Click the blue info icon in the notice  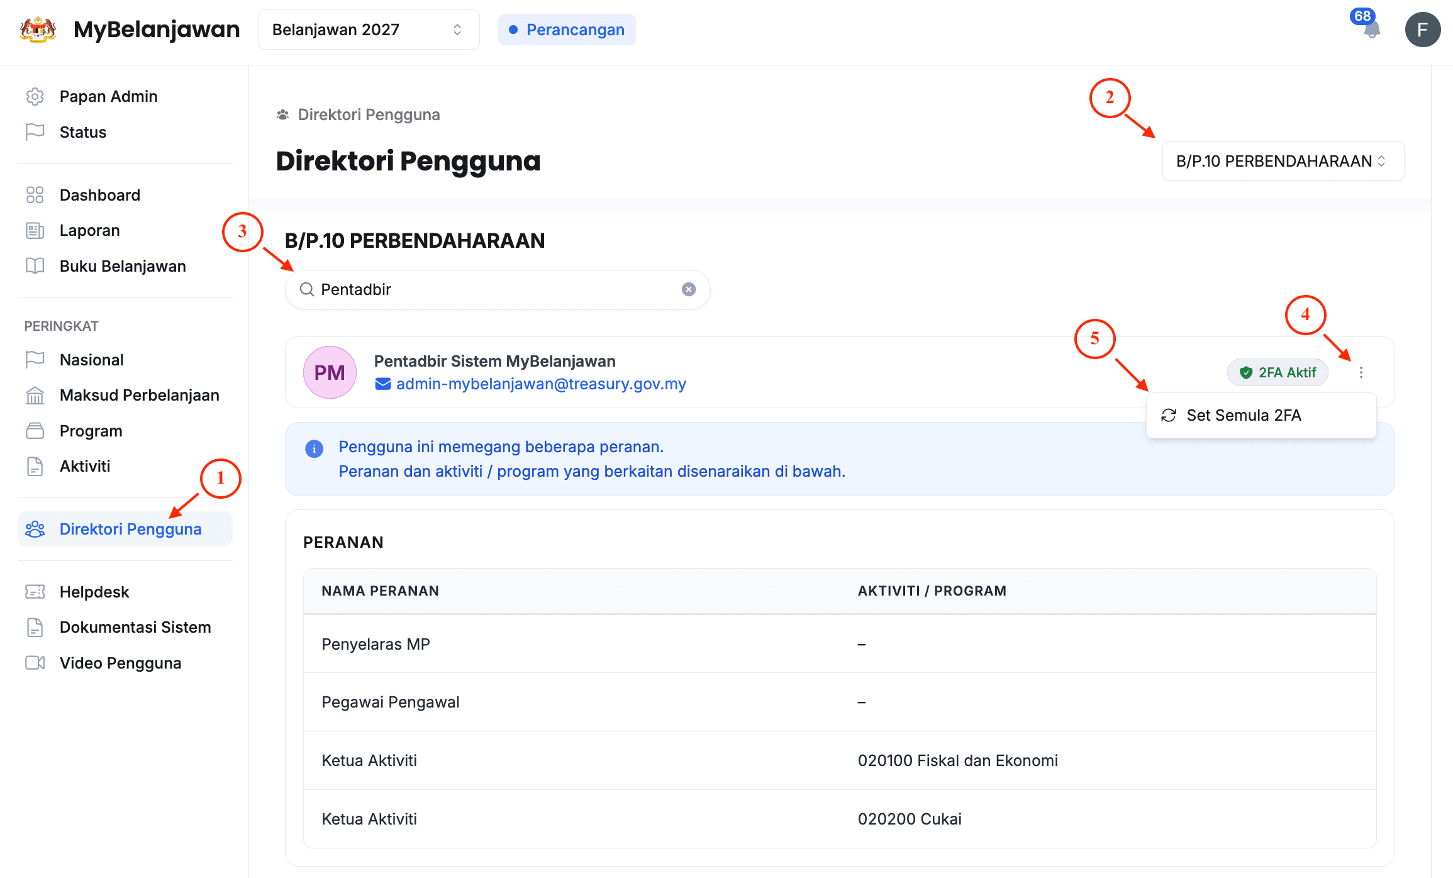(314, 448)
